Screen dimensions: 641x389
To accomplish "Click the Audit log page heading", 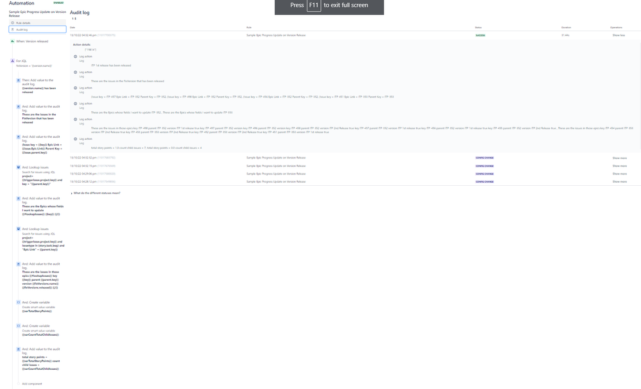I will (x=80, y=13).
